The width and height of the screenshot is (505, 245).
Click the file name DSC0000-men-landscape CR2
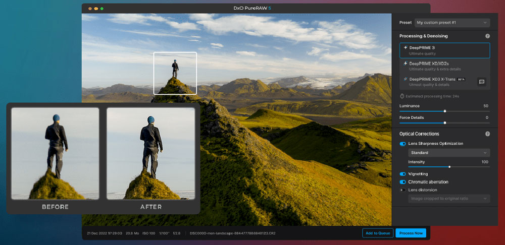tap(232, 233)
